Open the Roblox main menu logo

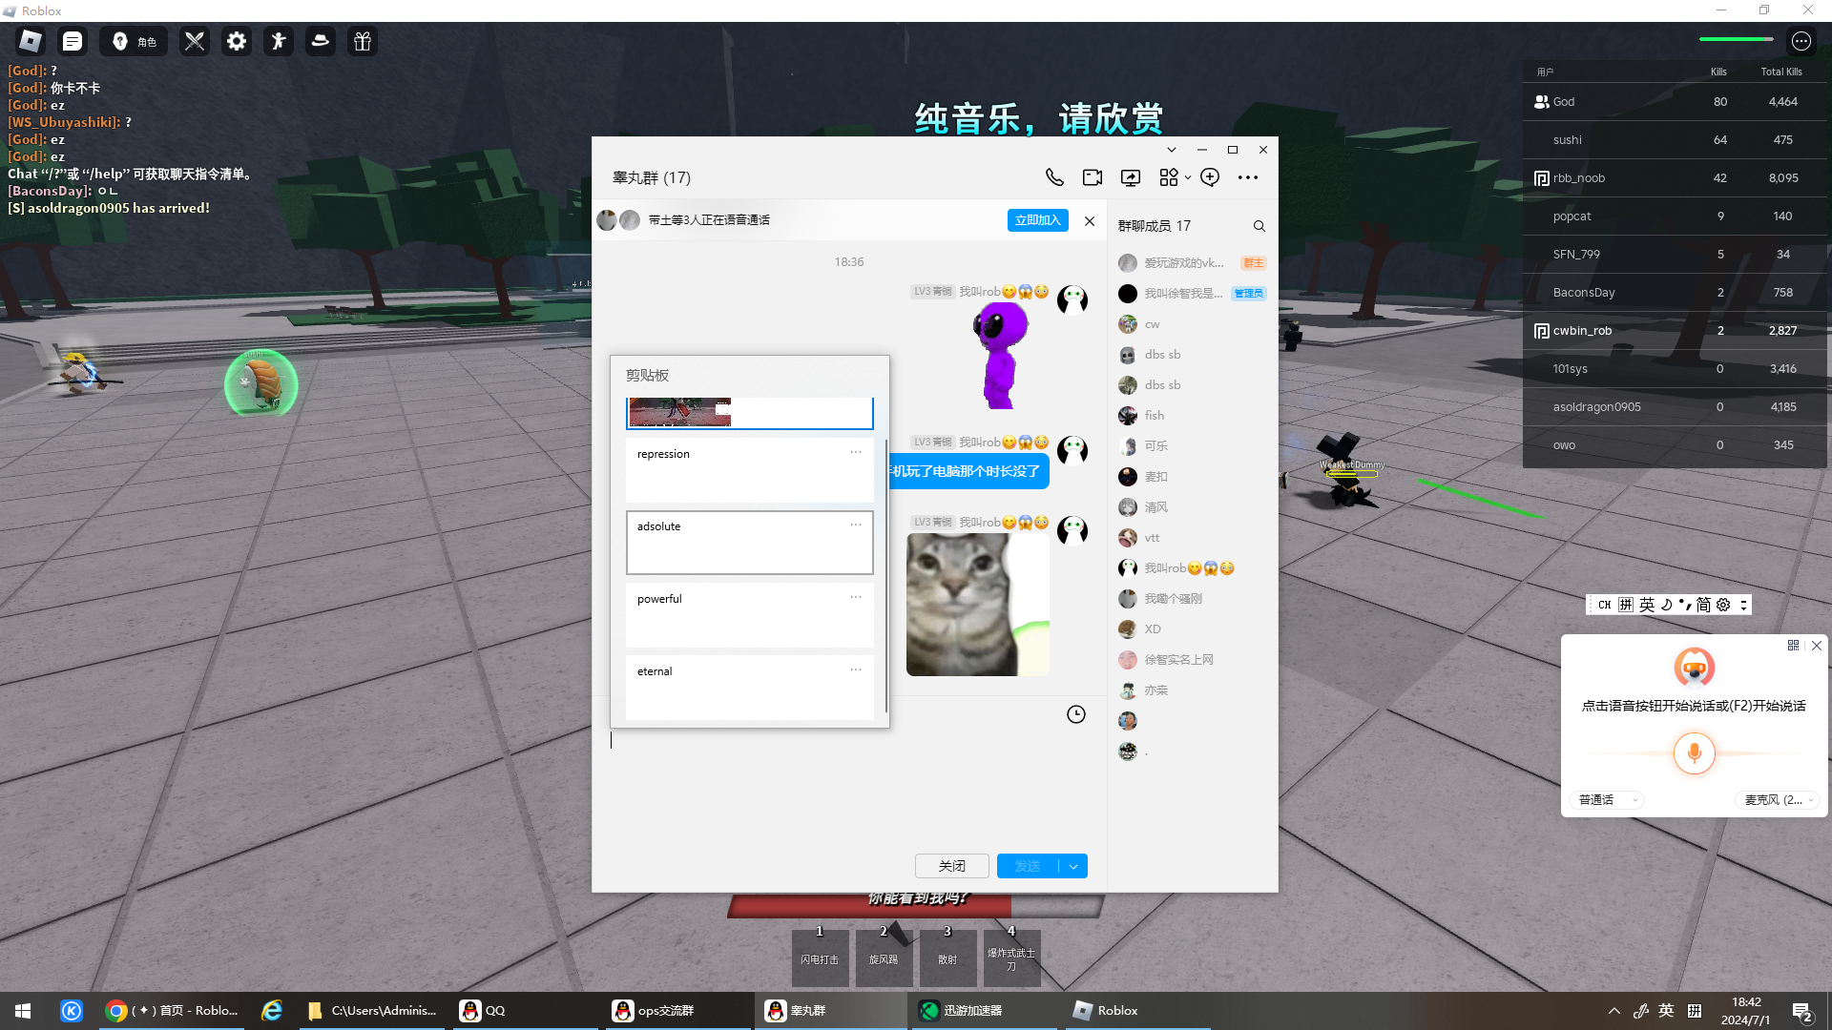[x=31, y=41]
